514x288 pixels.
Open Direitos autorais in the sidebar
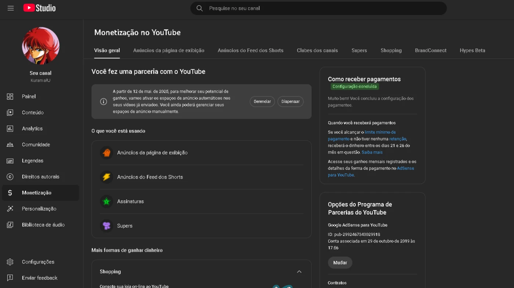coord(40,177)
